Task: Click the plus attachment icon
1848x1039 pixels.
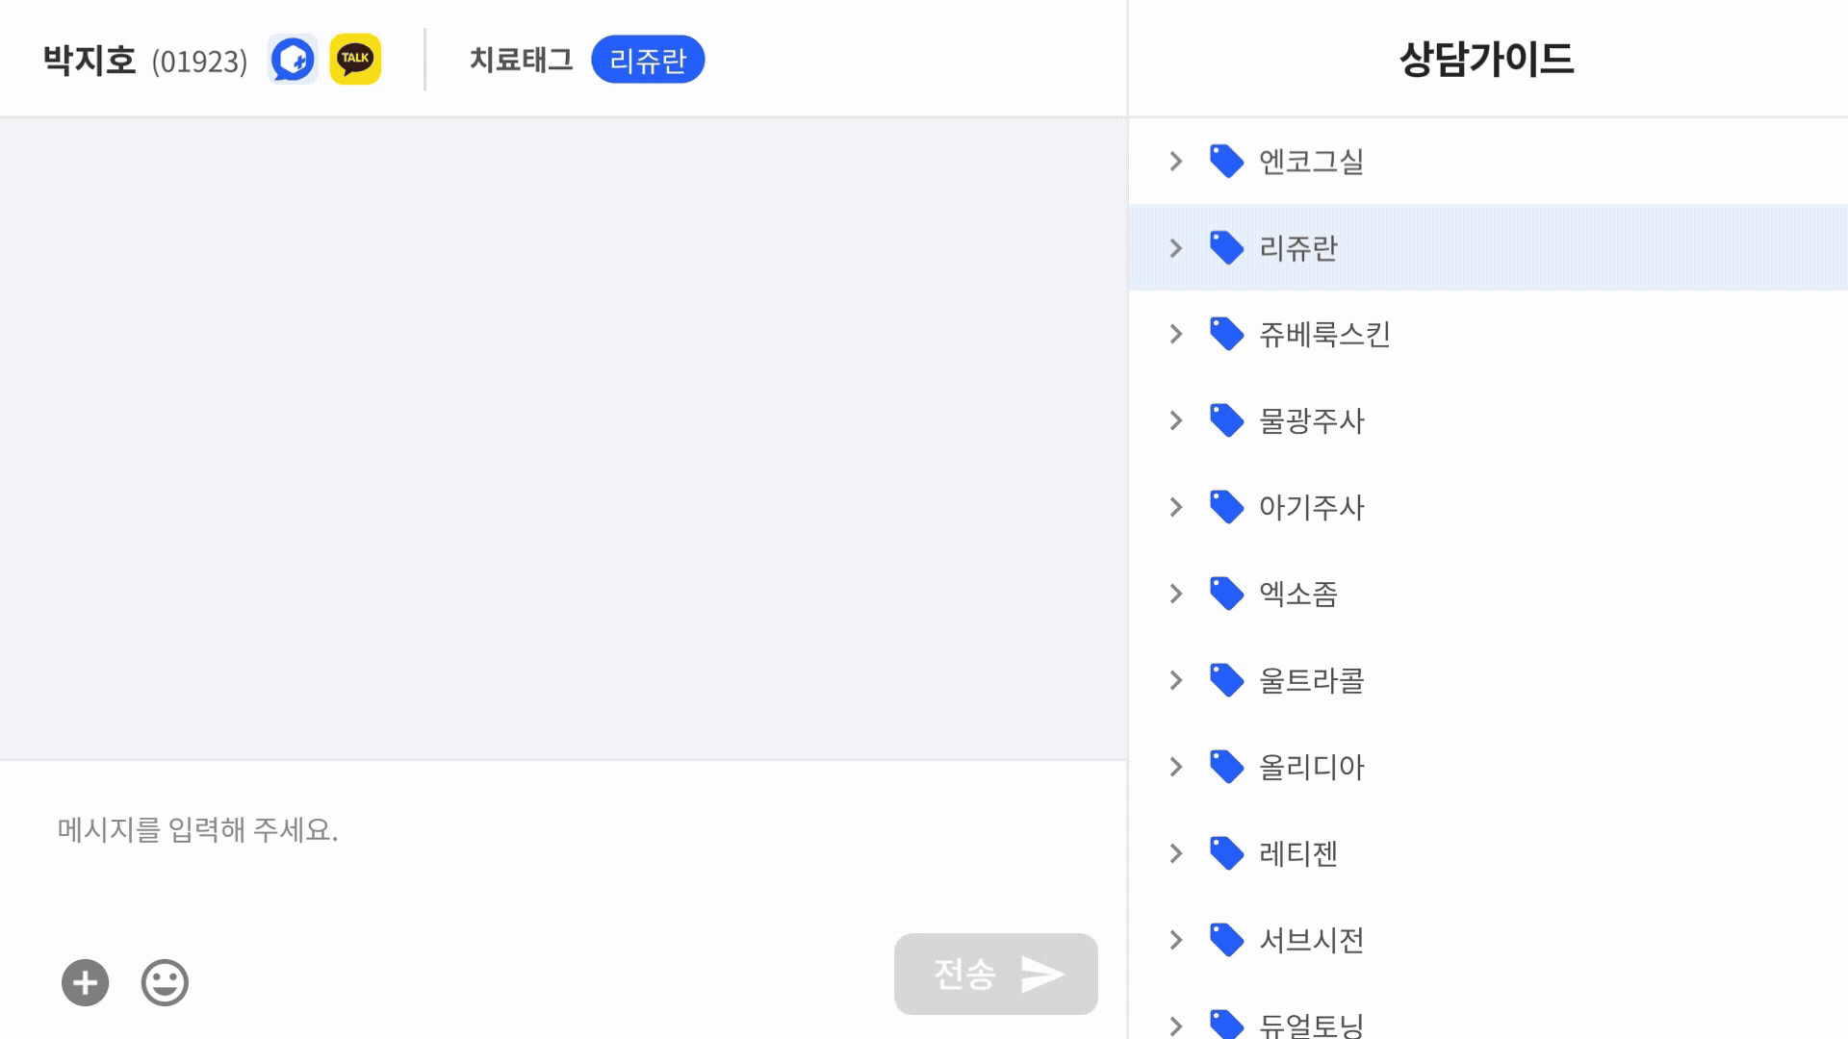Action: pyautogui.click(x=85, y=982)
